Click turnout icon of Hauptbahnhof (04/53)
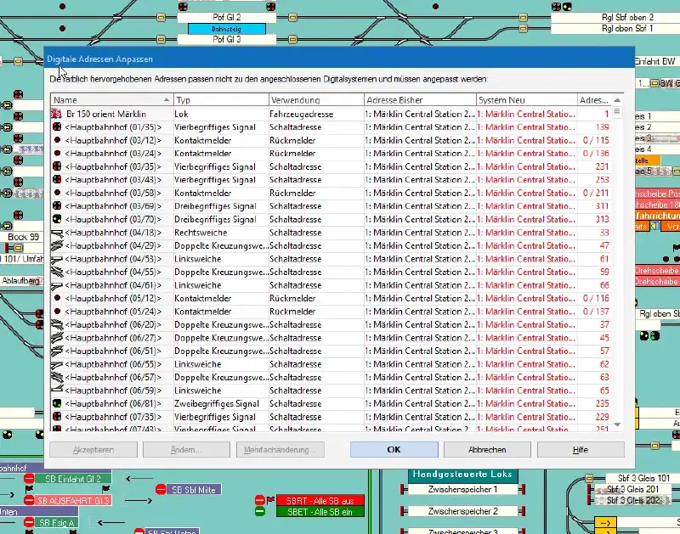This screenshot has height=534, width=680. 57,259
